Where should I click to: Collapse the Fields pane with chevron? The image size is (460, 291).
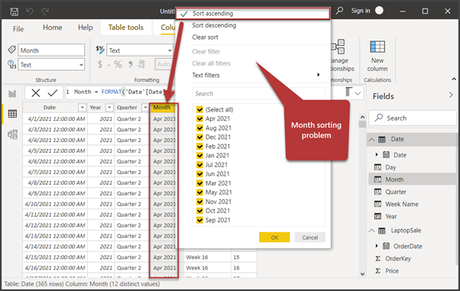tap(451, 95)
